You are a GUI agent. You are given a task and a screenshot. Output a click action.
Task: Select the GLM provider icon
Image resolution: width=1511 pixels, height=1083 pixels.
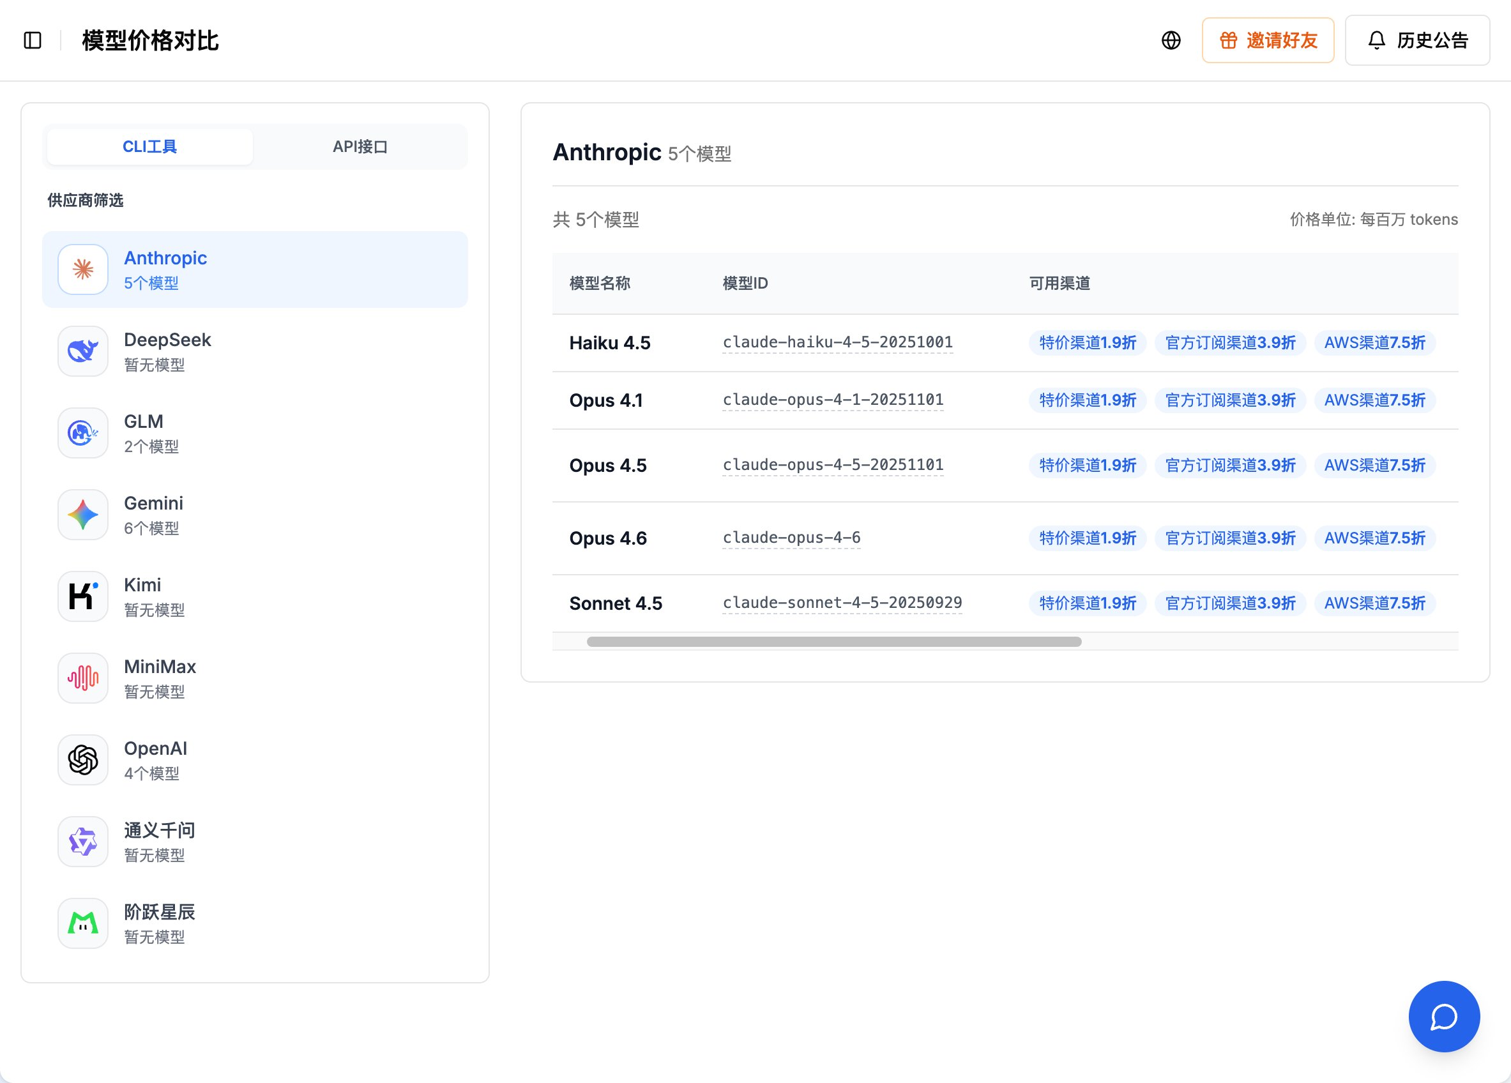(82, 433)
